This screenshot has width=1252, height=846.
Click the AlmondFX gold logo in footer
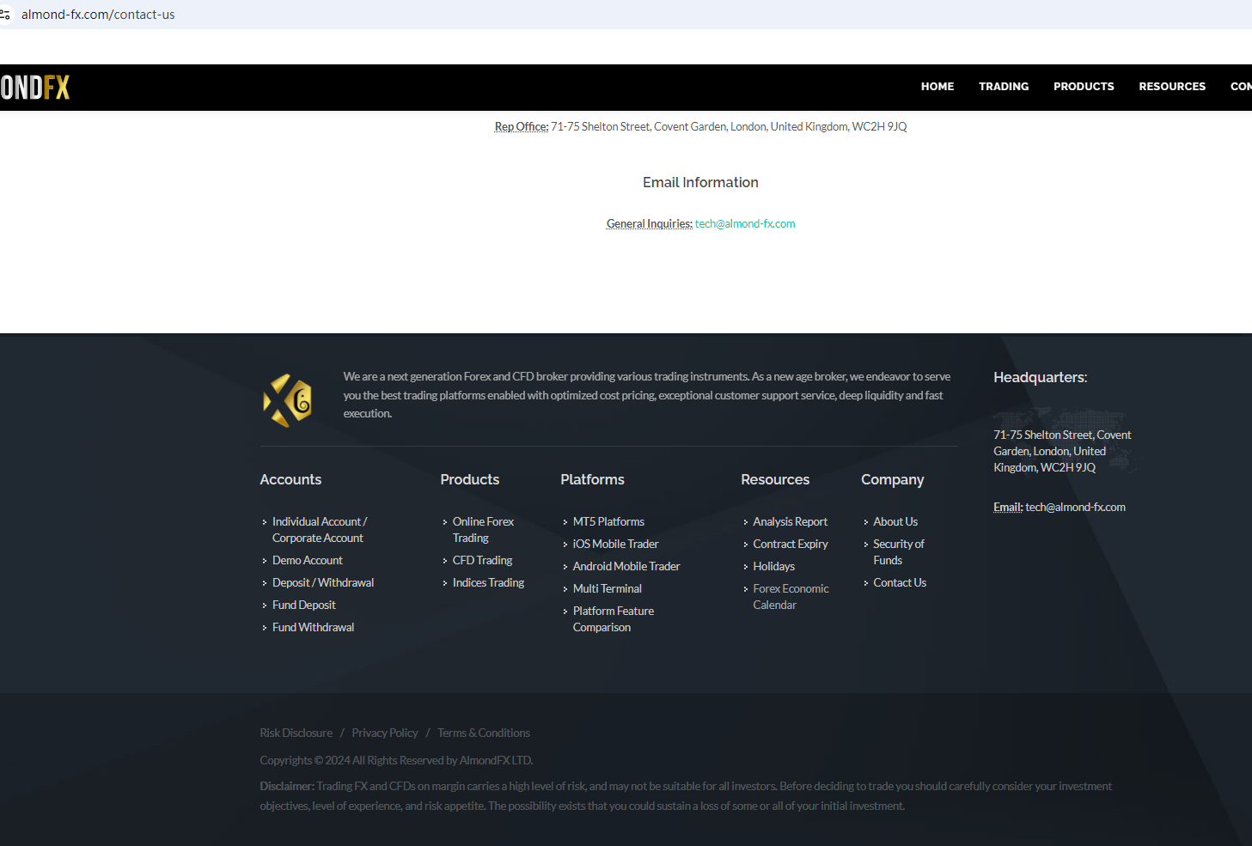pos(288,400)
